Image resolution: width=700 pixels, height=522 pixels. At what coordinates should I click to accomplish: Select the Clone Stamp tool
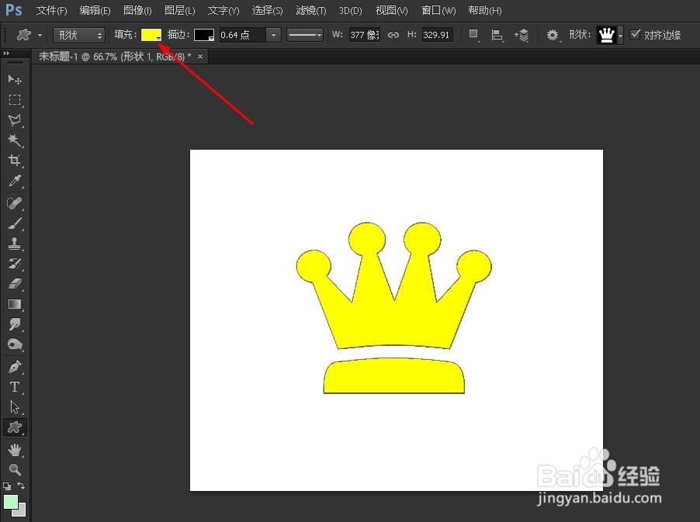pos(15,244)
